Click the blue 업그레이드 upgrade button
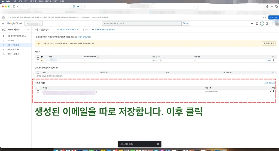Image resolution: width=279 pixels, height=151 pixels. [x=274, y=17]
